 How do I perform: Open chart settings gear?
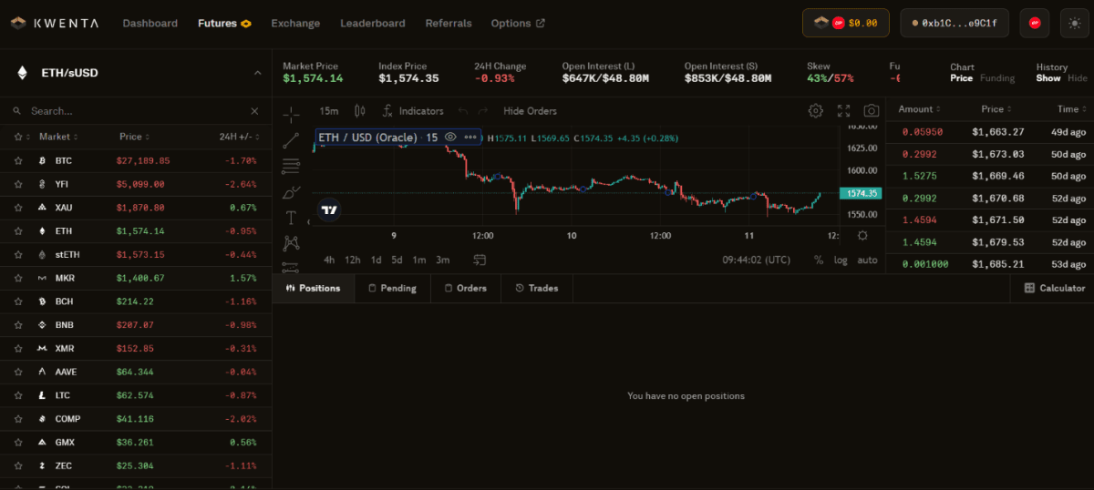tap(815, 111)
